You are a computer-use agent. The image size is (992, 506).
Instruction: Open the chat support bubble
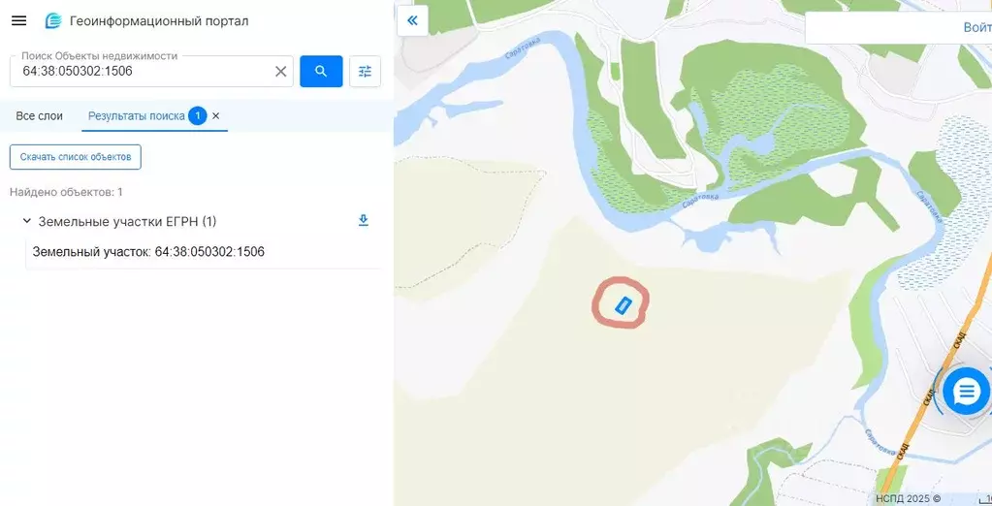coord(966,393)
